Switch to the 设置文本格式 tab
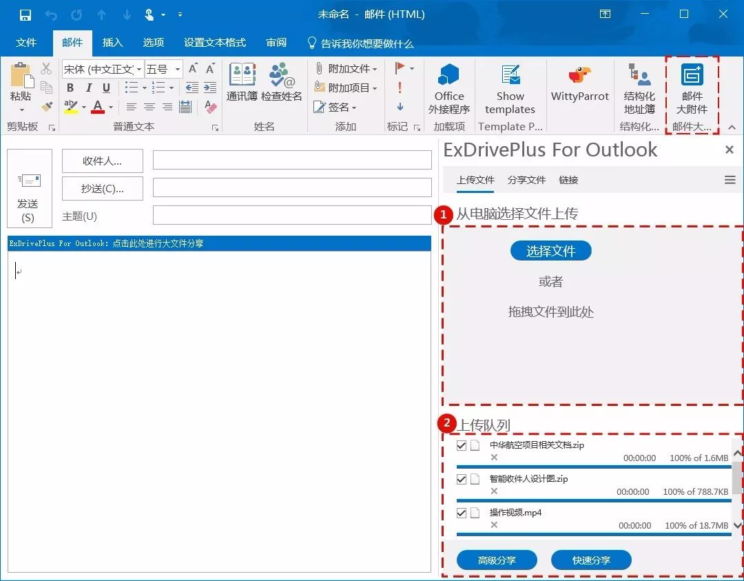 tap(215, 43)
